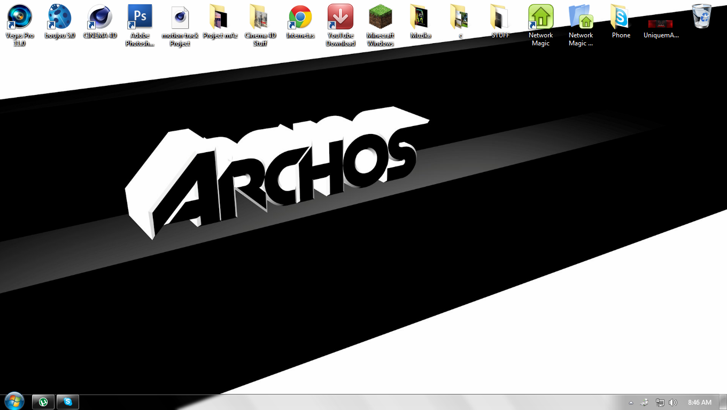
Task: Select the Phone folder with Skype logo
Action: [621, 21]
